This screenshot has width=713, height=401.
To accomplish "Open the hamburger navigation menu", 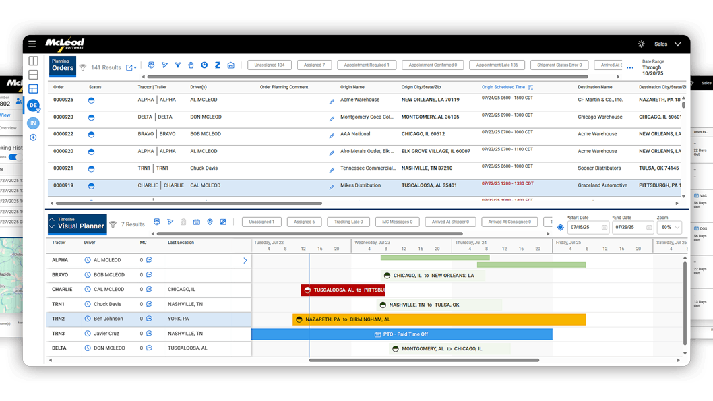I will (32, 43).
